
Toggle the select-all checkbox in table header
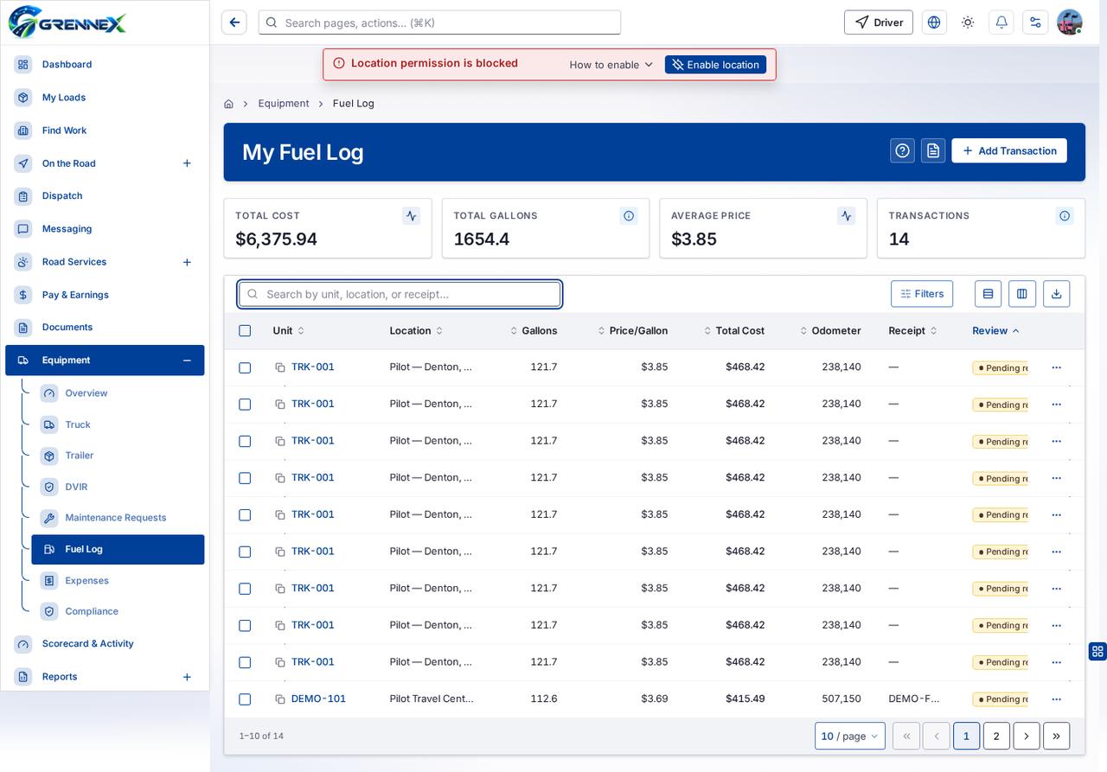245,331
